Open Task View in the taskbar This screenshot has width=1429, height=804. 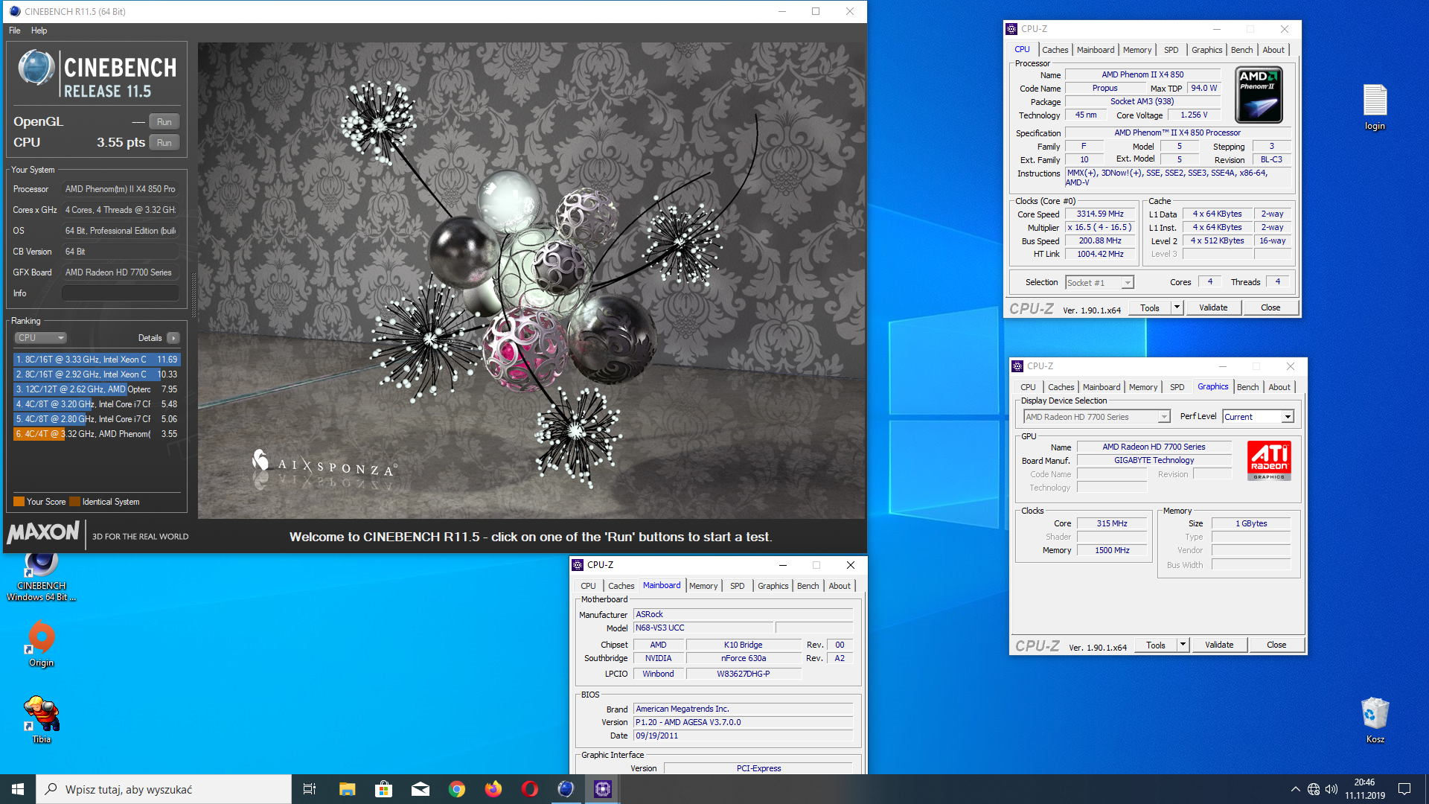[310, 789]
